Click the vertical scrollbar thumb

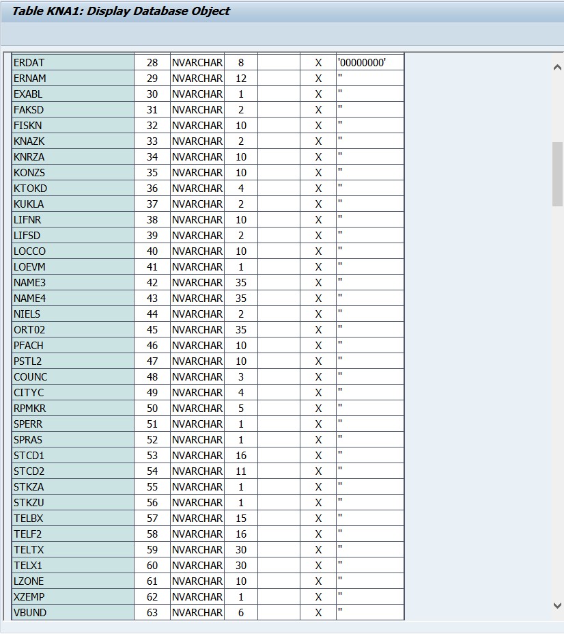click(557, 174)
